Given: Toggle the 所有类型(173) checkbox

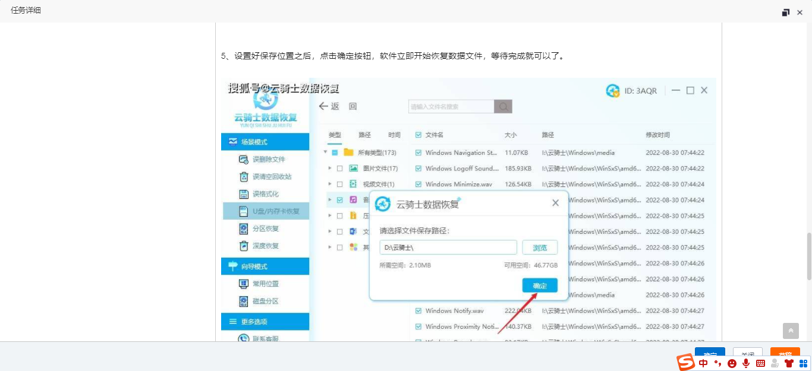Looking at the screenshot, I should pyautogui.click(x=335, y=153).
